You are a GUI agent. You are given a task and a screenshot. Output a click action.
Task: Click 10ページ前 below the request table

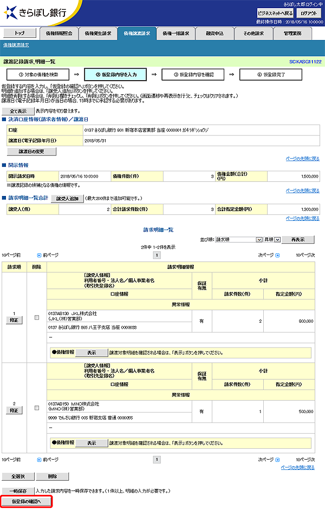click(11, 460)
